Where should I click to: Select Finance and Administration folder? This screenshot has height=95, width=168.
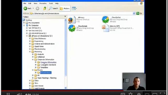pyautogui.click(x=44, y=44)
